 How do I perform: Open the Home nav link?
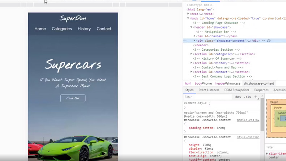[x=40, y=29]
